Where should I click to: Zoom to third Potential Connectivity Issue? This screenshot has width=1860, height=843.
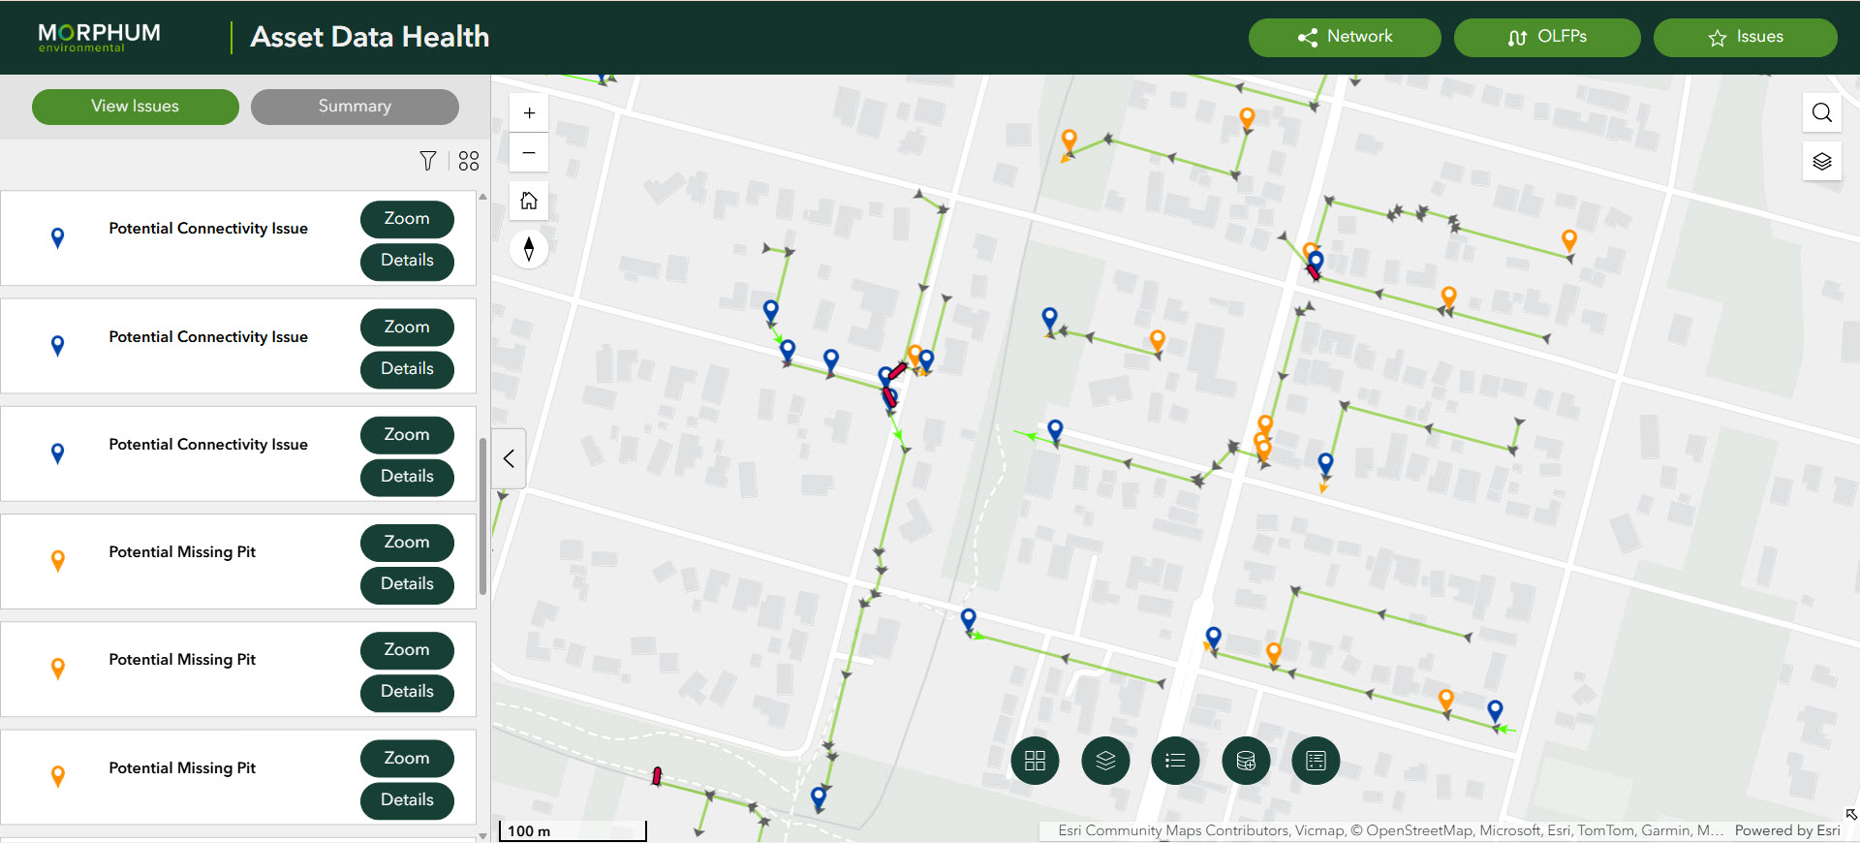pyautogui.click(x=407, y=435)
